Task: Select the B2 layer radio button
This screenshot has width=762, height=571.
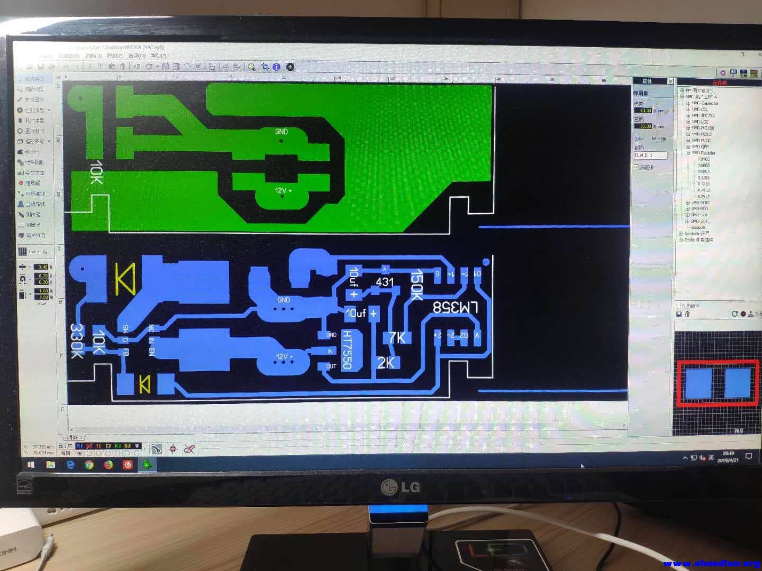Action: pos(128,453)
